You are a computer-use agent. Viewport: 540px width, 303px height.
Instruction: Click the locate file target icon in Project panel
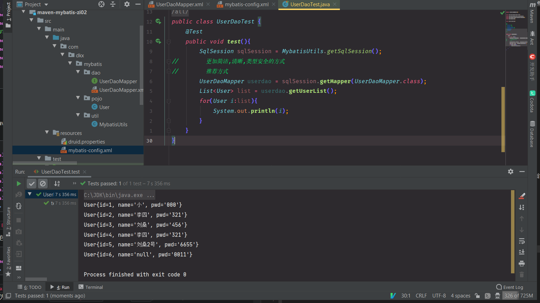pyautogui.click(x=101, y=4)
